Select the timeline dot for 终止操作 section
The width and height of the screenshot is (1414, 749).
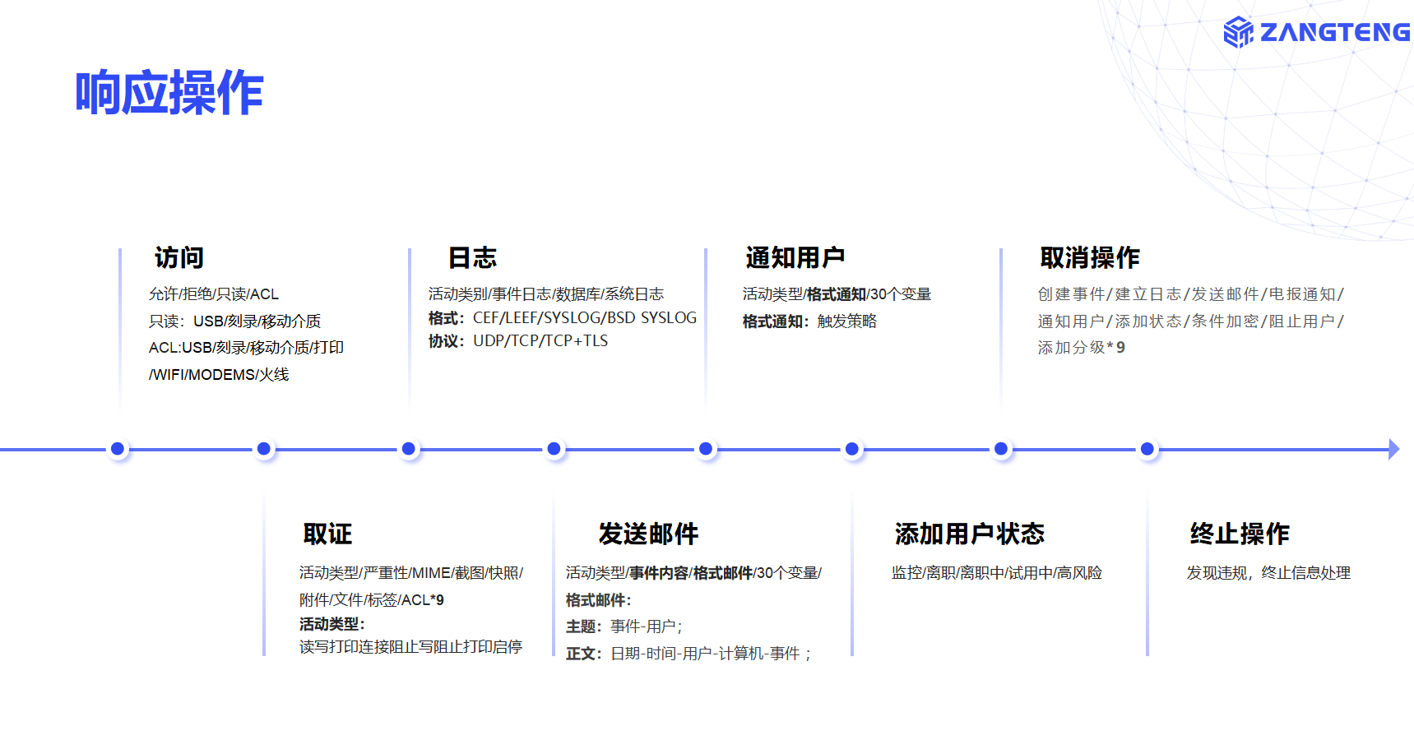[x=1147, y=449]
